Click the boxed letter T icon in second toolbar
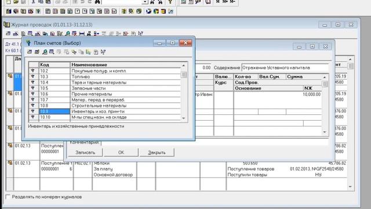This screenshot has height=209, width=371. click(x=77, y=11)
